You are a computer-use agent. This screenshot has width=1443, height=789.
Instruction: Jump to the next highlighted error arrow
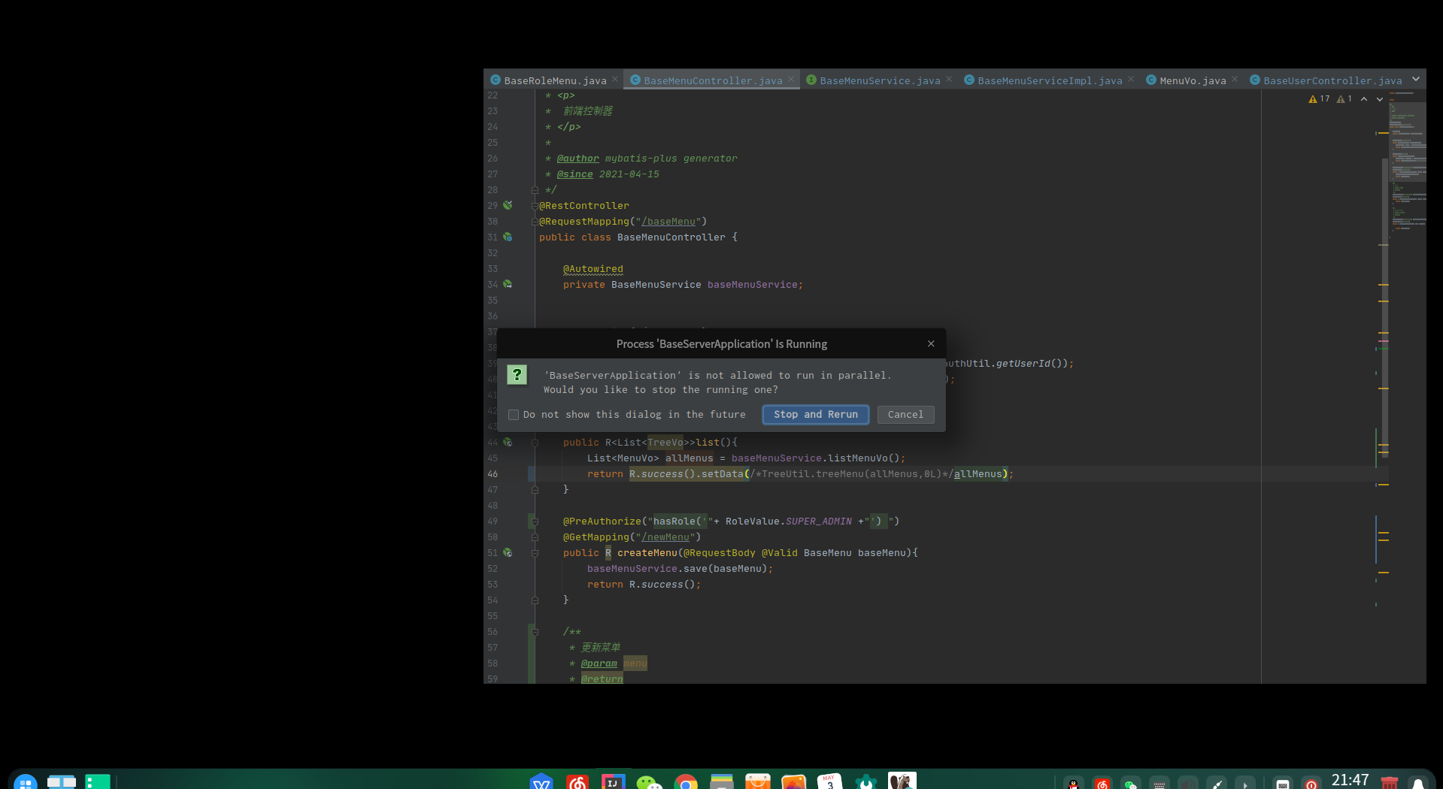[x=1380, y=99]
